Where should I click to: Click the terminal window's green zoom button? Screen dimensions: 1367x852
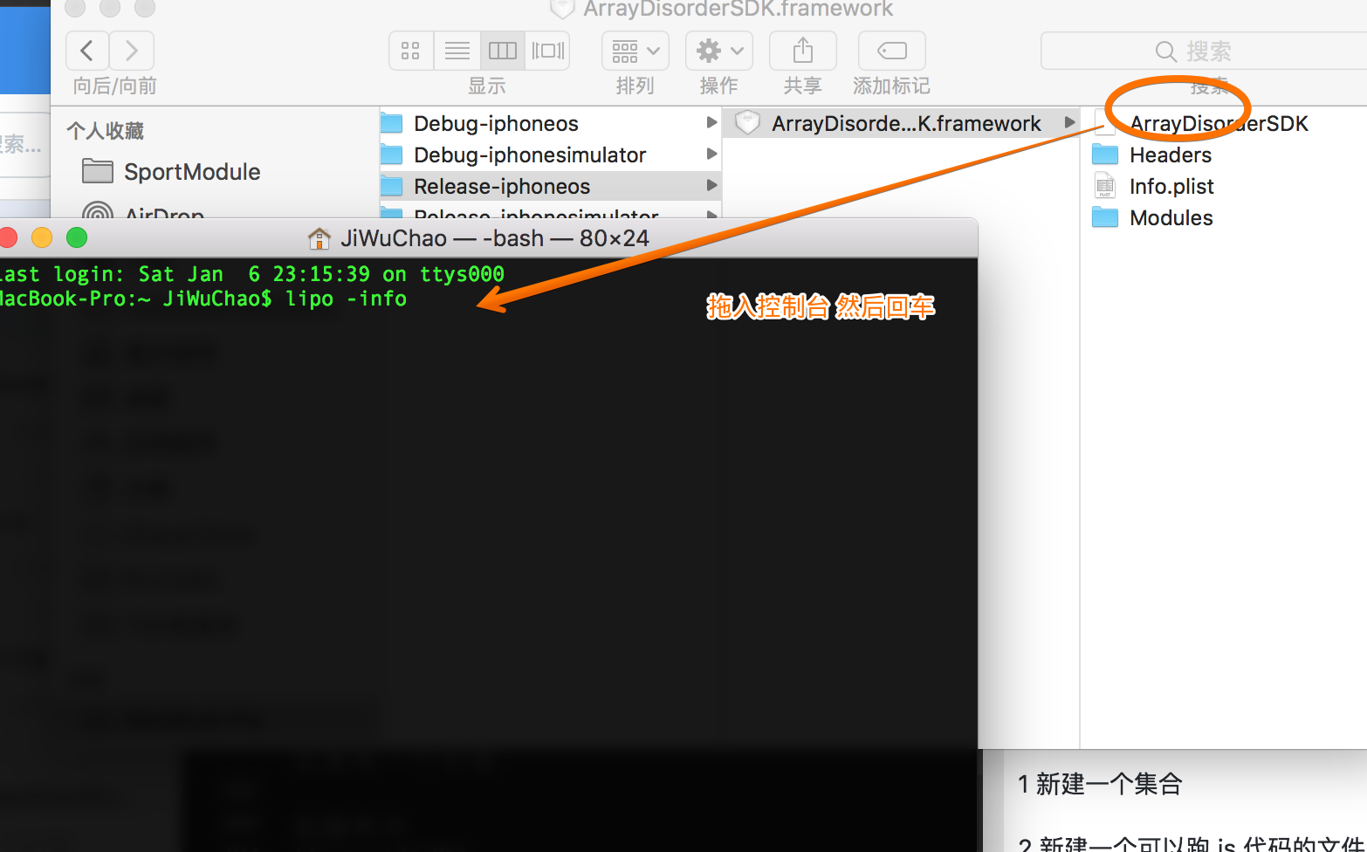click(x=77, y=237)
